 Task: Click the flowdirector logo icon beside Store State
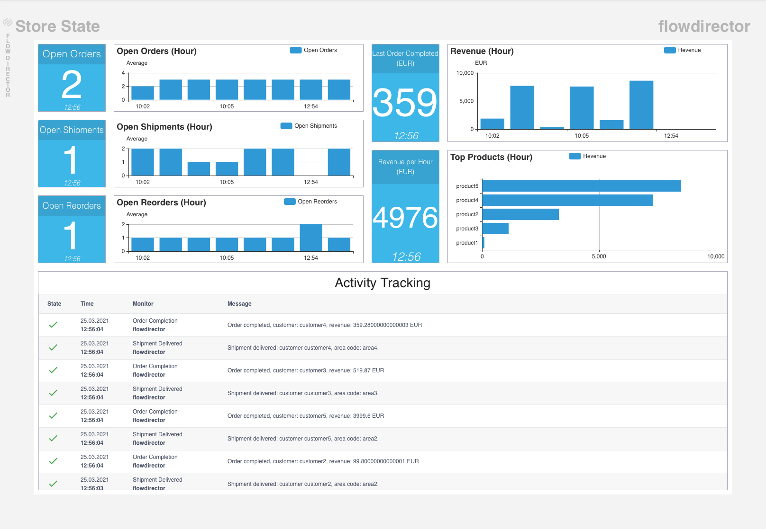pos(8,22)
